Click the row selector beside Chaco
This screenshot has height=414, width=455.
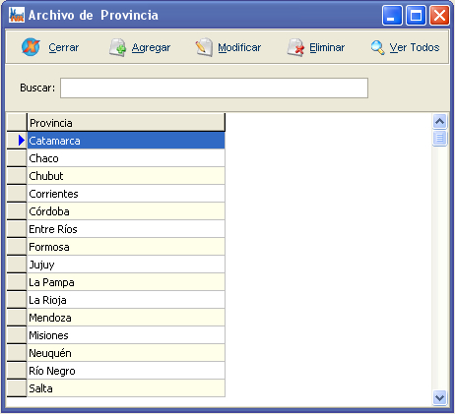click(17, 158)
